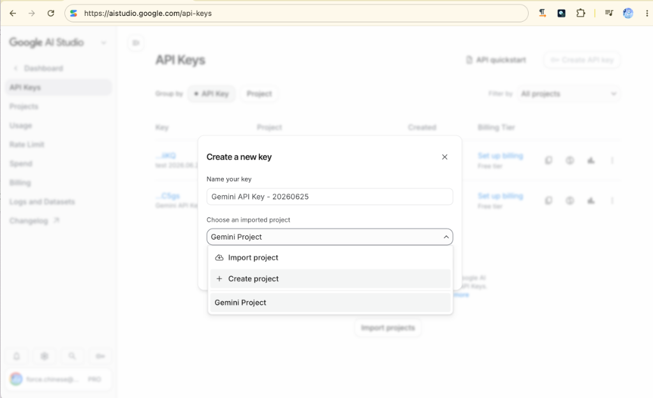Viewport: 653px width, 398px height.
Task: Click the cloud import icon
Action: pyautogui.click(x=219, y=258)
